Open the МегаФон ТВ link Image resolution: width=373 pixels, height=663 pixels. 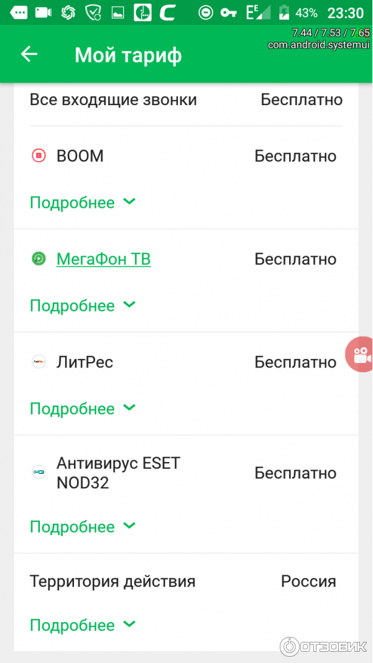[x=103, y=259]
